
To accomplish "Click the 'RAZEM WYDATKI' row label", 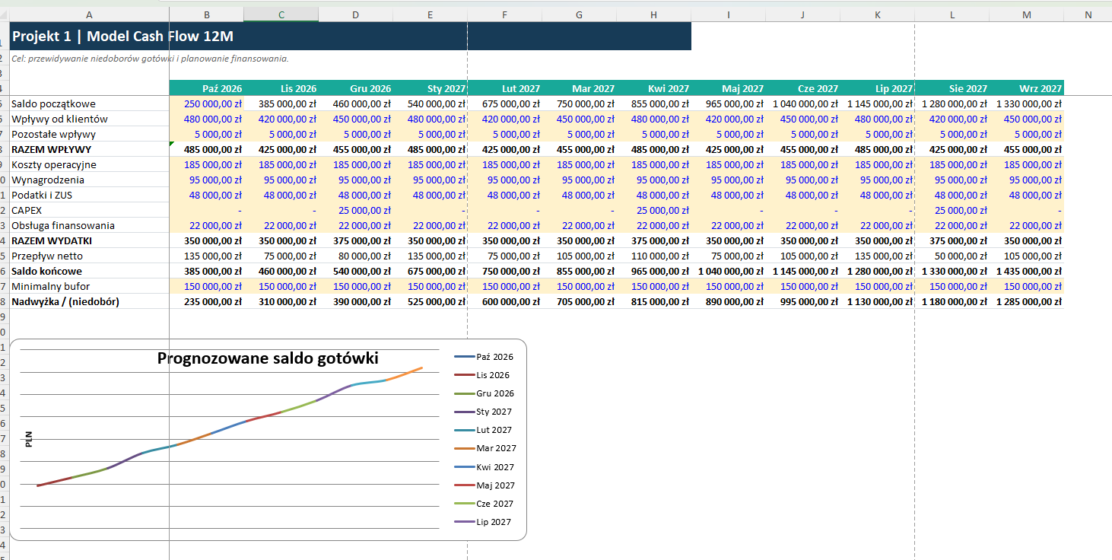I will tap(50, 240).
